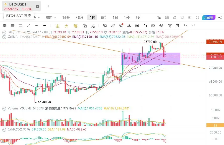Screen dimensions: 224x145
Task: Toggle the EMA alert bell
Action: pyautogui.click(x=9, y=37)
